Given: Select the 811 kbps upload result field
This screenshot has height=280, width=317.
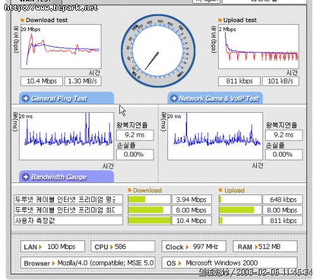Looking at the screenshot, I should pos(239,81).
